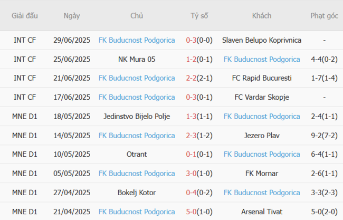Click the "Giải đấu" column header
This screenshot has height=220, width=343.
[25, 16]
